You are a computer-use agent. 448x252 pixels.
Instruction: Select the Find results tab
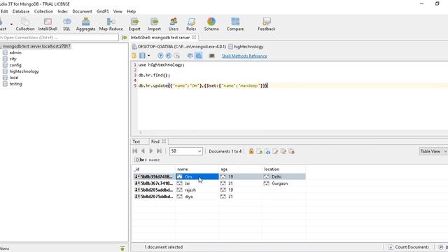pyautogui.click(x=155, y=141)
